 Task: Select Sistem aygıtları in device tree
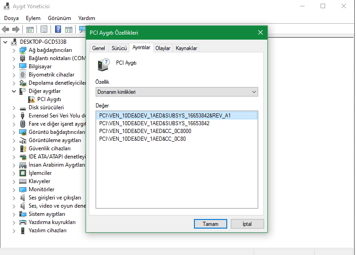click(x=47, y=214)
